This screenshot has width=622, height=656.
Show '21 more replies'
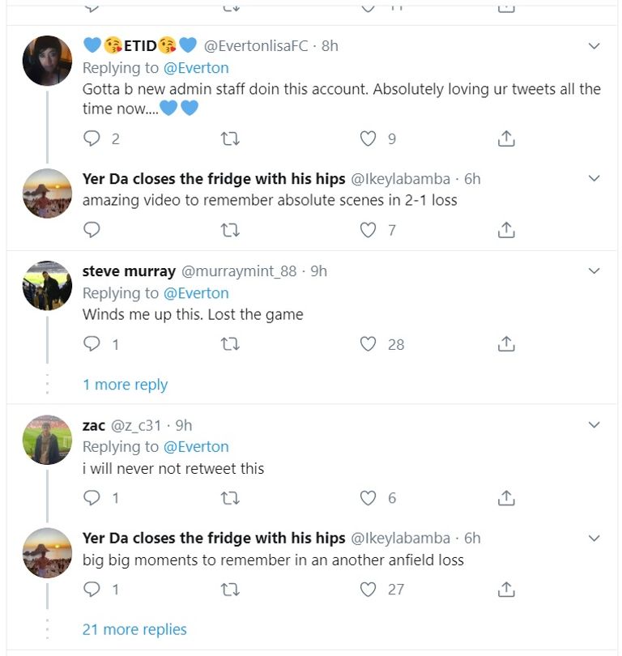coord(134,629)
